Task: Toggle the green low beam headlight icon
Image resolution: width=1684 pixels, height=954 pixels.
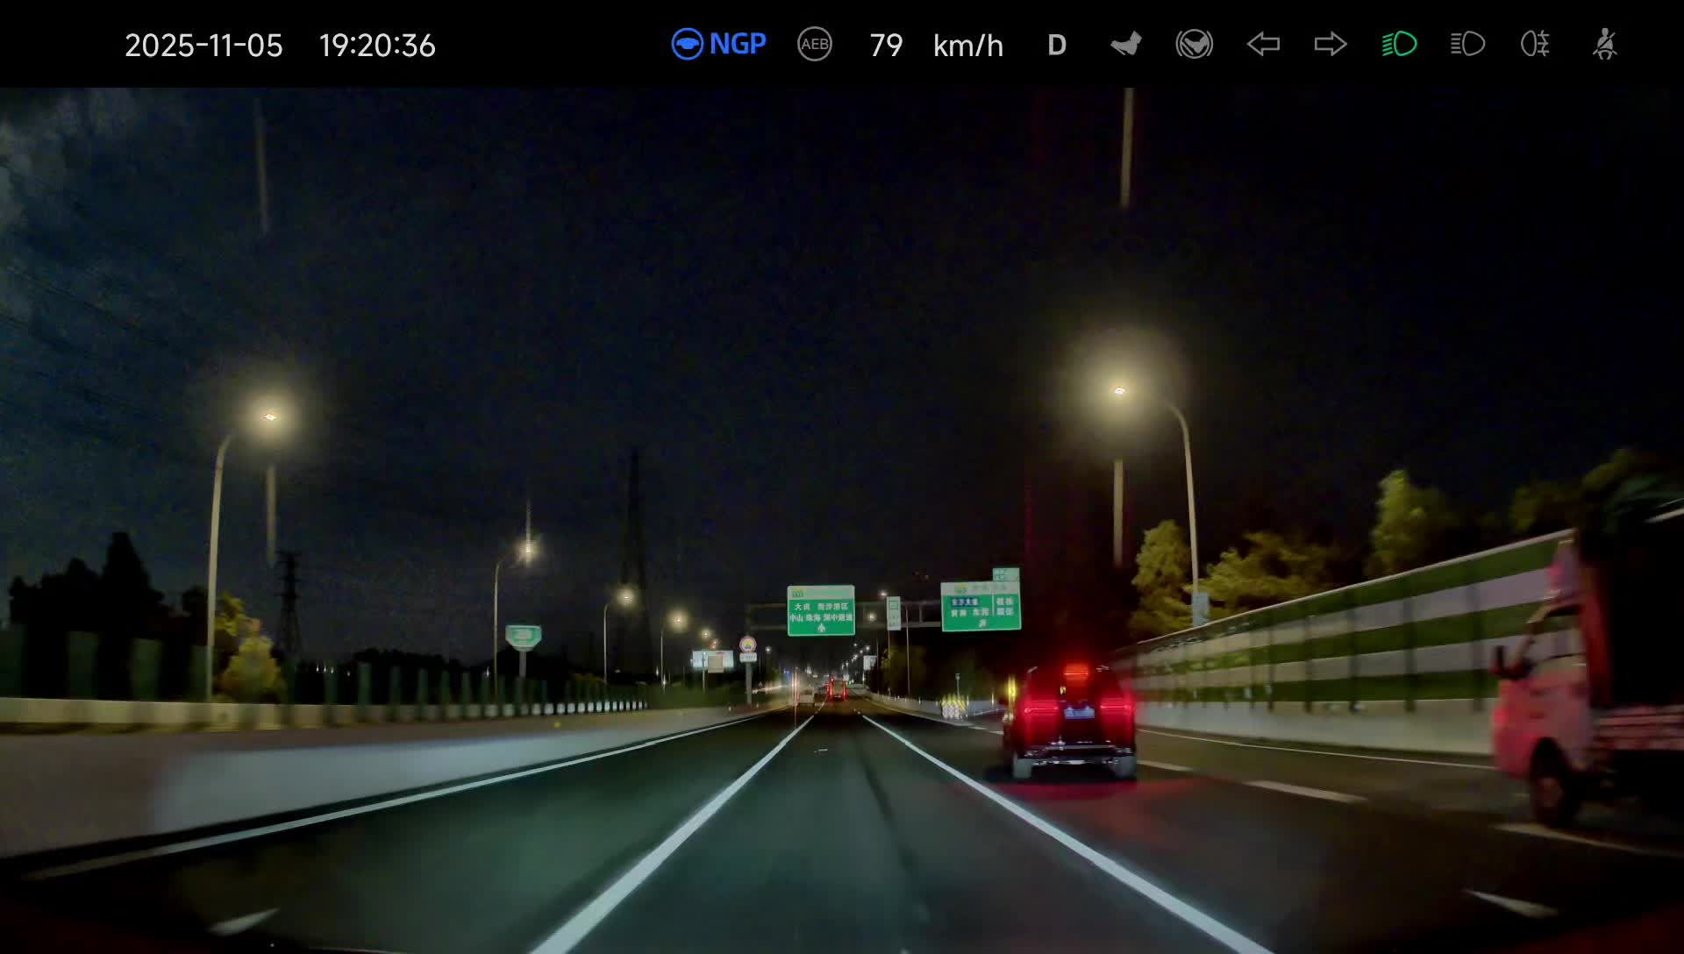Action: tap(1399, 44)
